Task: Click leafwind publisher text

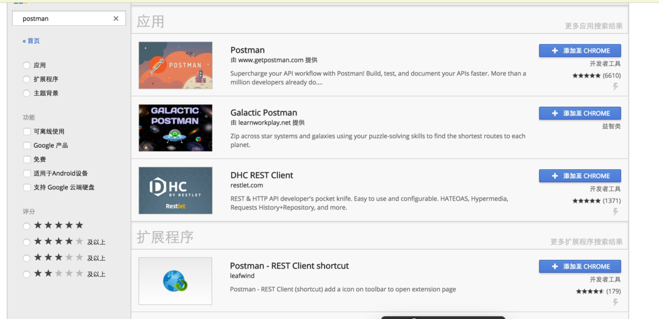Action: 242,276
